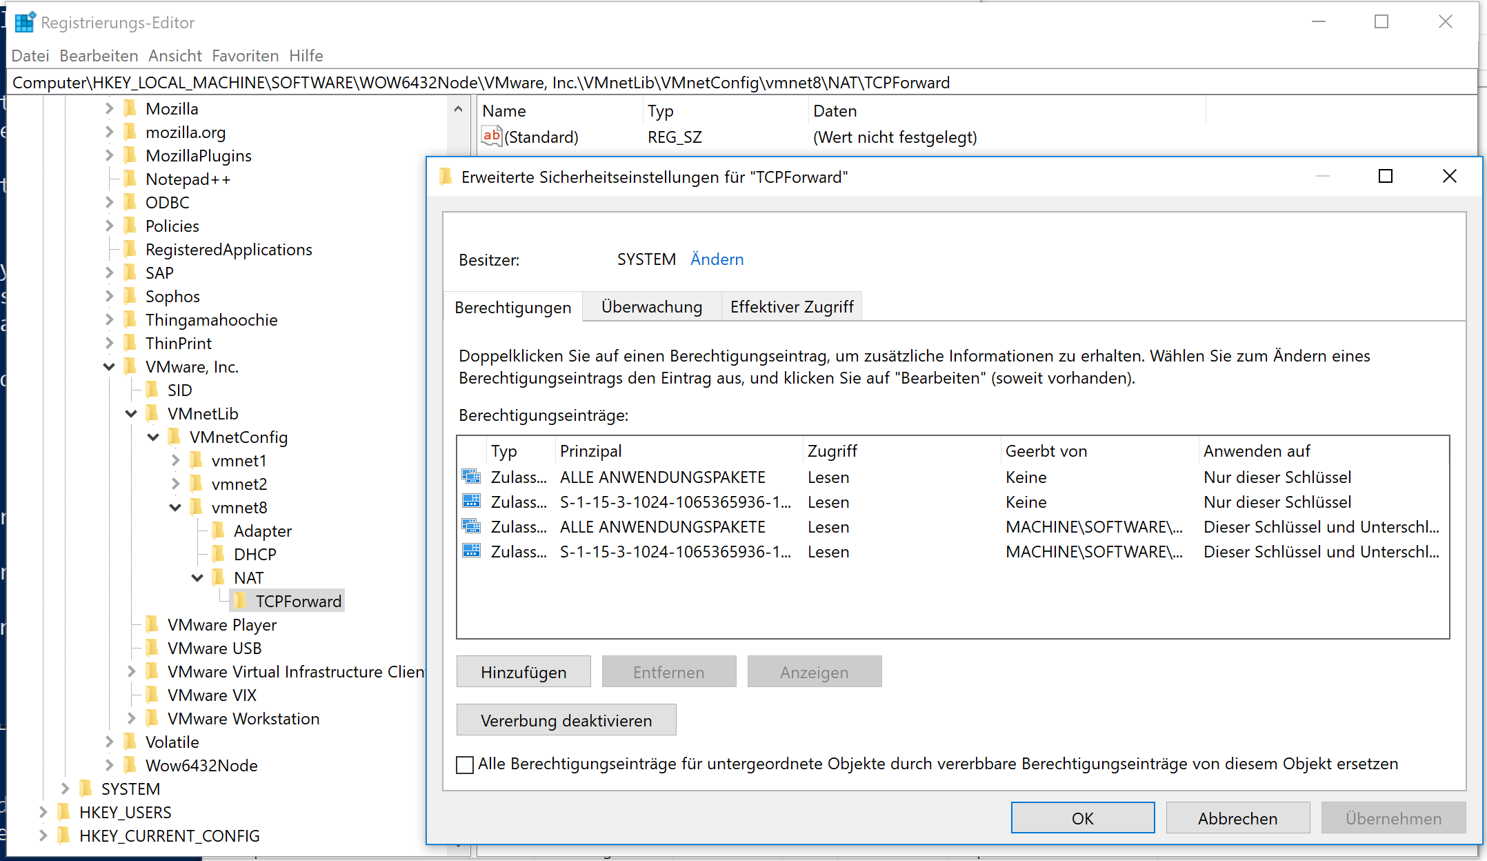Collapse the vmnet8 tree node
This screenshot has width=1487, height=861.
(x=176, y=507)
